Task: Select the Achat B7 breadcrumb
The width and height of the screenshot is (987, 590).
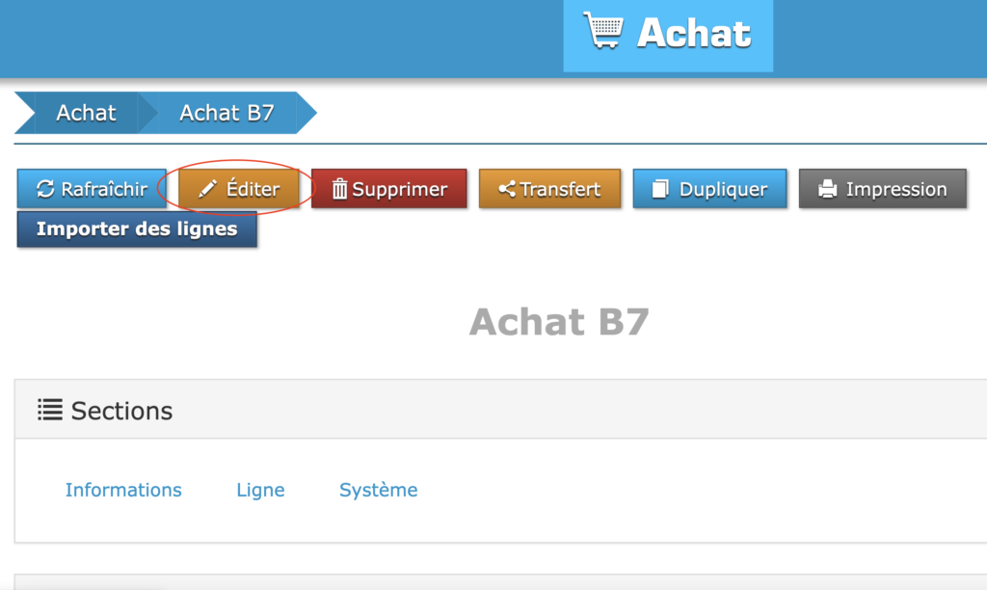Action: pos(227,113)
